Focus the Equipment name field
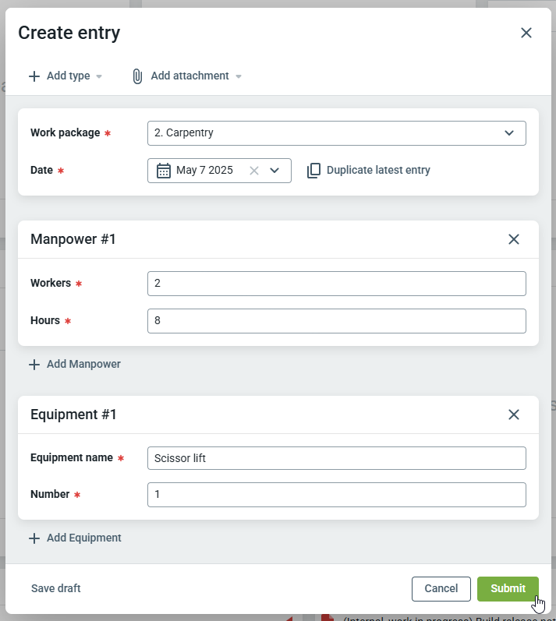 click(x=336, y=458)
